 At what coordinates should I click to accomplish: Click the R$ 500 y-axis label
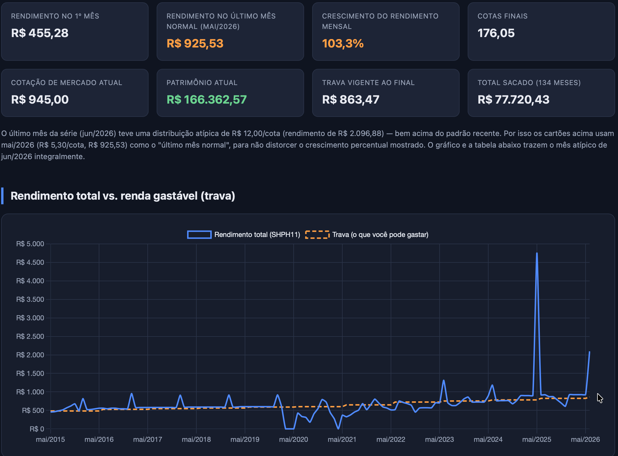click(33, 411)
